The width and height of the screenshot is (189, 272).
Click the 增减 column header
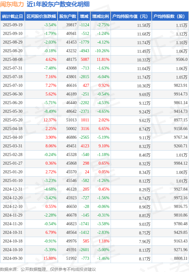tap(84, 16)
